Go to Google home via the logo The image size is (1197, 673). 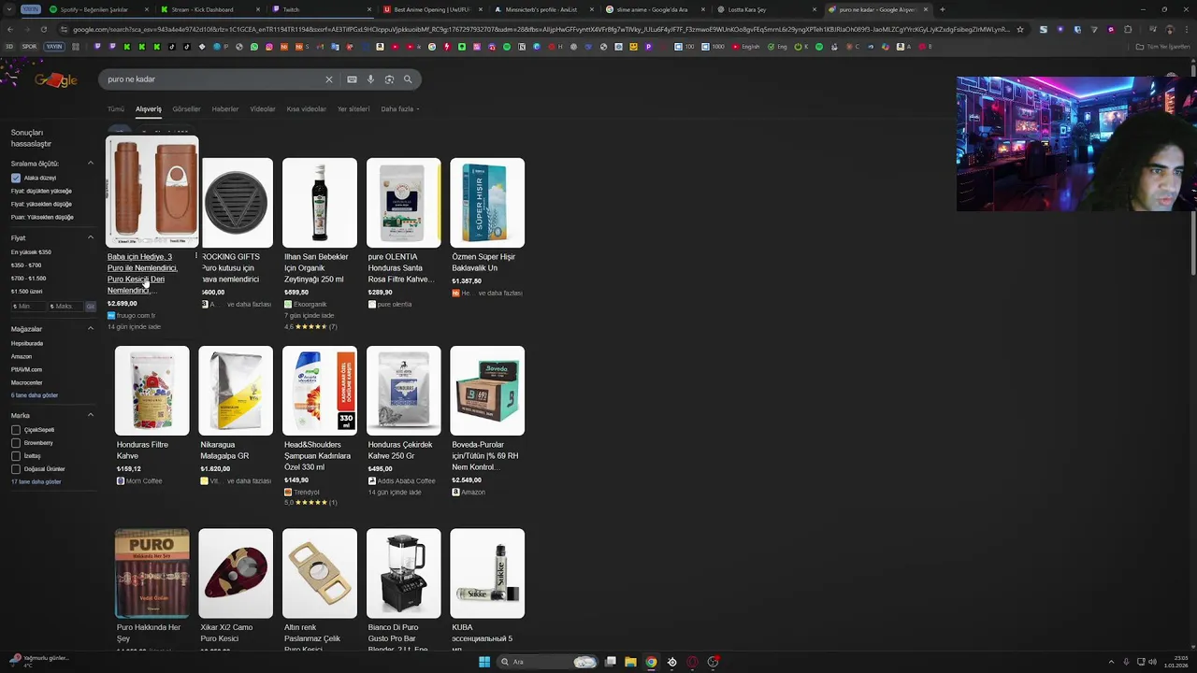[x=55, y=79]
